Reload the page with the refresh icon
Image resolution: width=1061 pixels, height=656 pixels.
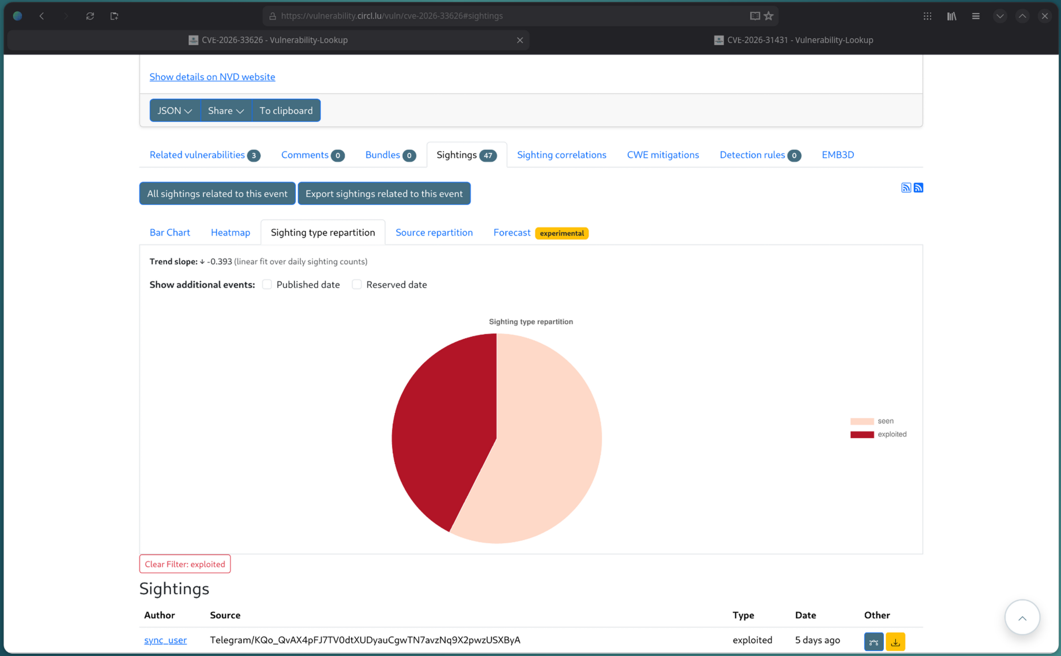(90, 16)
